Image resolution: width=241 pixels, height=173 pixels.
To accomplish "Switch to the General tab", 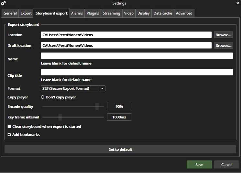I will [10, 13].
